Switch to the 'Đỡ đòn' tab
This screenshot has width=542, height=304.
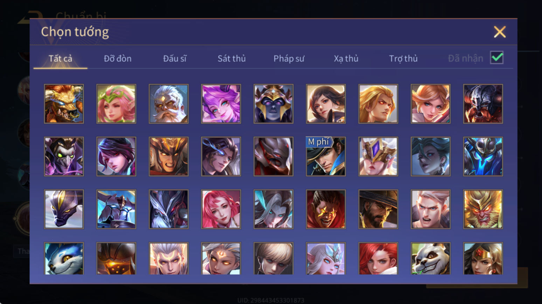(x=118, y=59)
